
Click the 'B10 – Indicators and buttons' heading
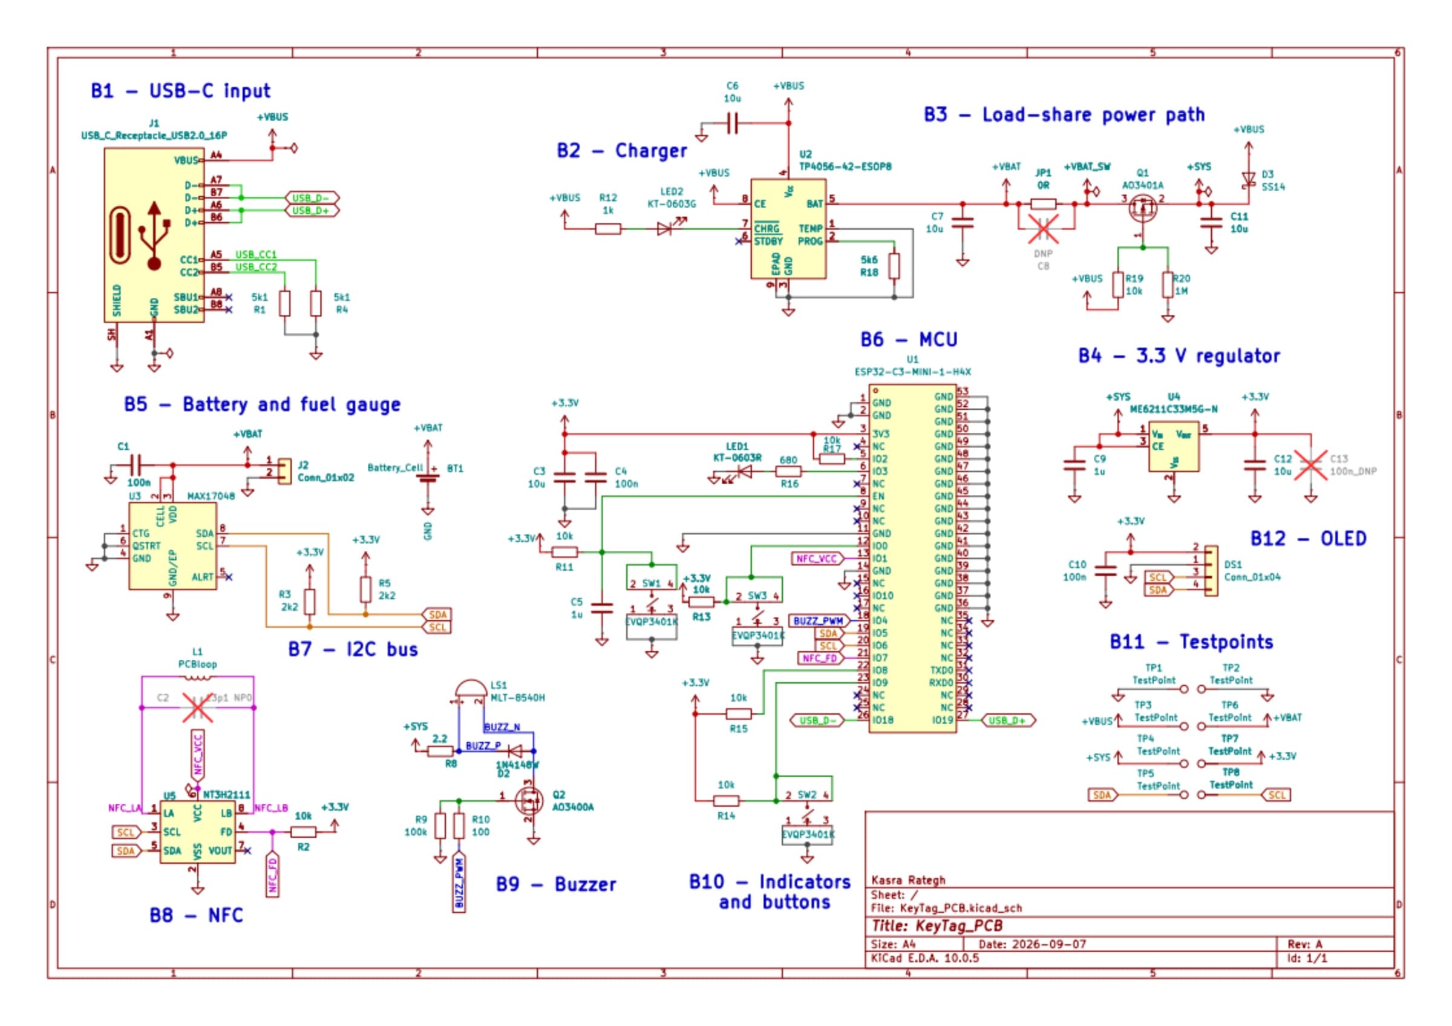pos(770,892)
